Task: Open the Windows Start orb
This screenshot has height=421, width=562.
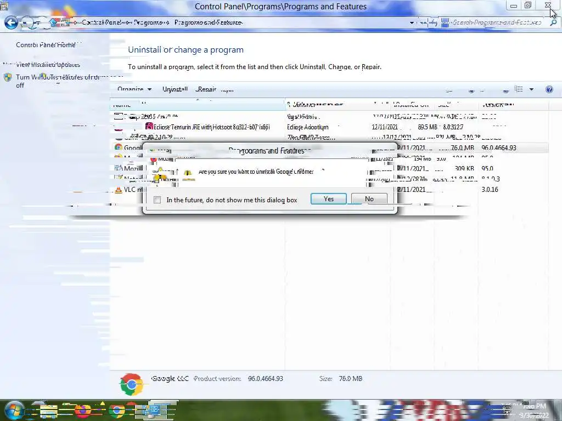Action: (x=14, y=410)
